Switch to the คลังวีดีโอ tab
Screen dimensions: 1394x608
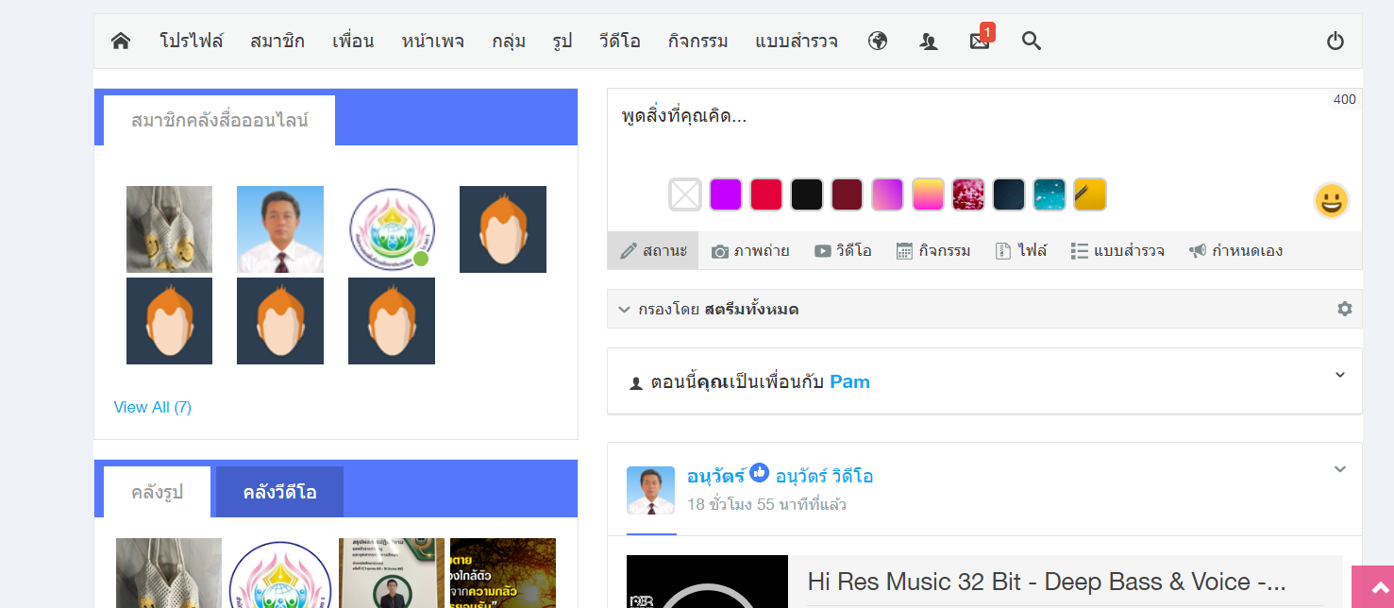pos(279,492)
